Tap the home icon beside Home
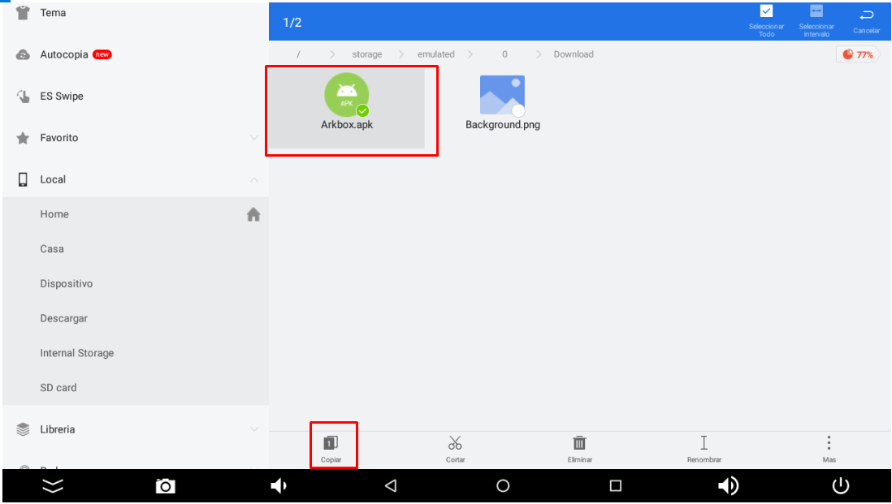 [x=253, y=214]
